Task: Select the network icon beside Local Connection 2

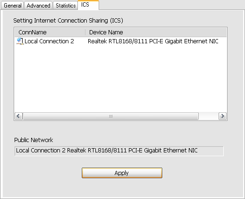Action: (x=20, y=41)
